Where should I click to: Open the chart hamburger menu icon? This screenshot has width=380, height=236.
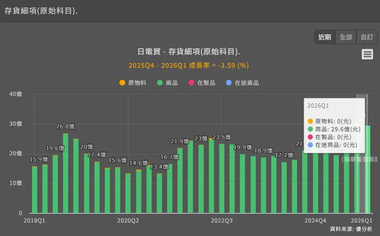pyautogui.click(x=367, y=54)
